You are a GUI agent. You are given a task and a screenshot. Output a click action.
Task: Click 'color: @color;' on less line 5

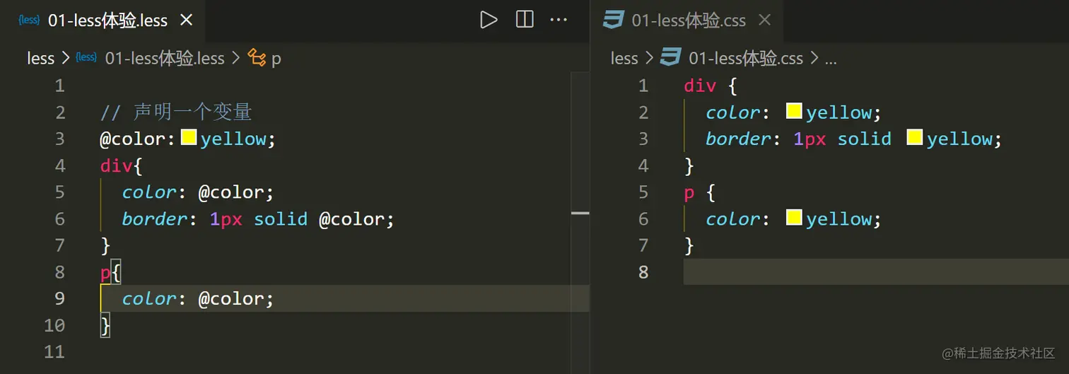point(198,192)
